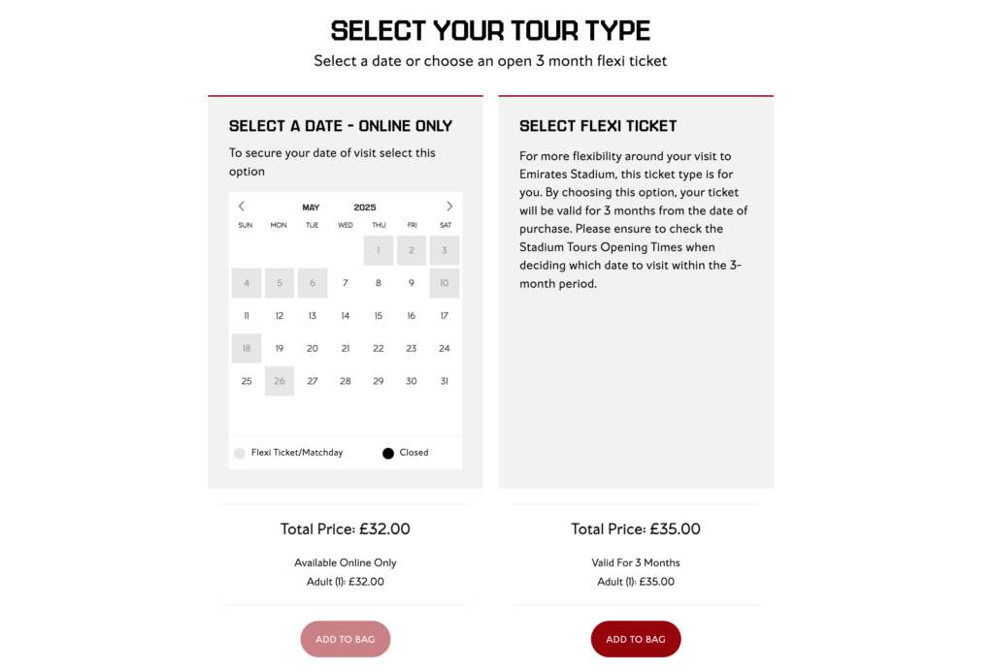The image size is (994, 672).
Task: Pick Tuesday May 20
Action: click(313, 348)
